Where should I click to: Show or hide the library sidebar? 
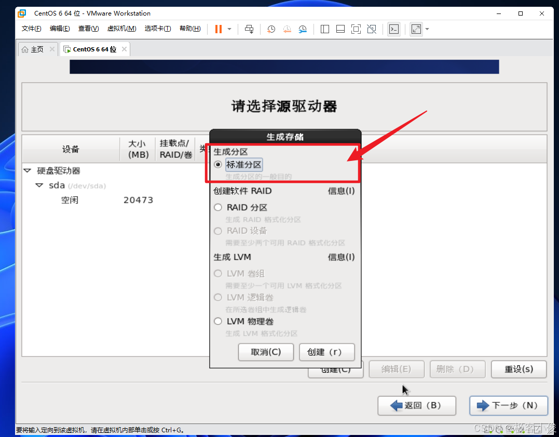[x=325, y=29]
